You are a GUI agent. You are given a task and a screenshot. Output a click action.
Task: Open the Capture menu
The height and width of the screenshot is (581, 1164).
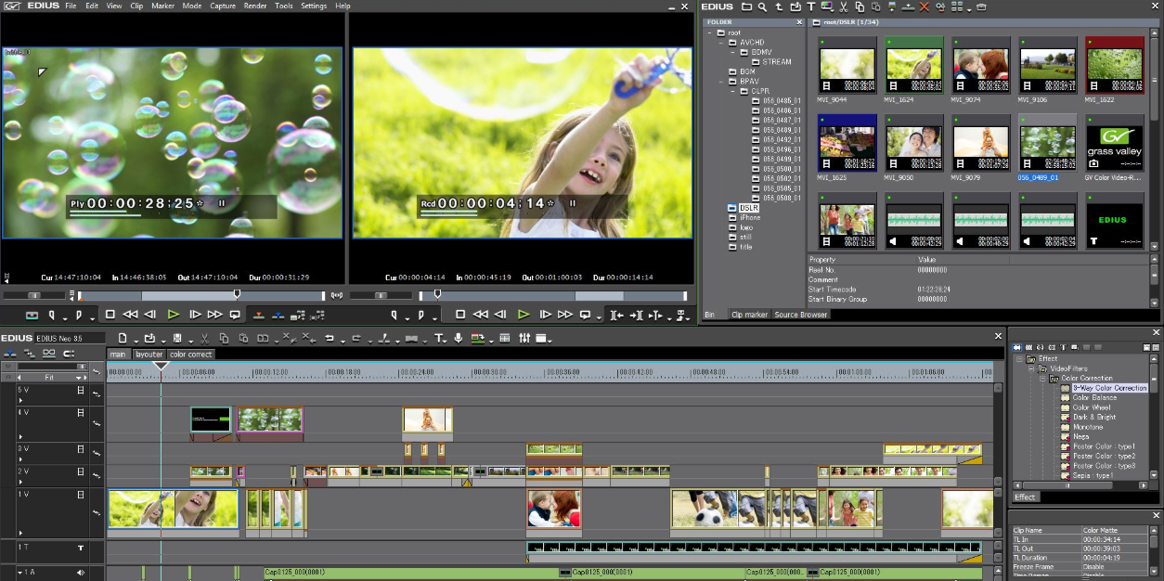tap(223, 6)
